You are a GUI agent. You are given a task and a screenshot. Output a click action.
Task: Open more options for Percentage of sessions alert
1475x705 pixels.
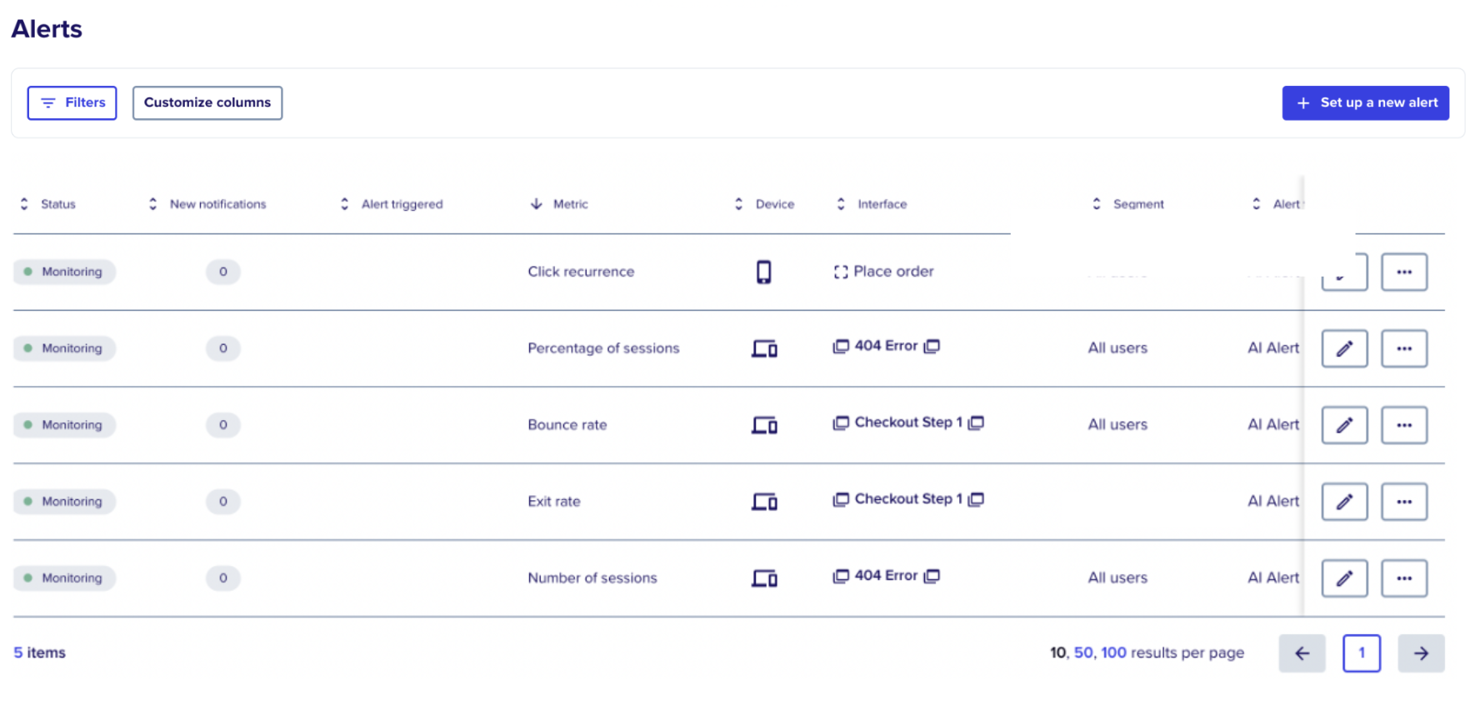click(x=1404, y=348)
